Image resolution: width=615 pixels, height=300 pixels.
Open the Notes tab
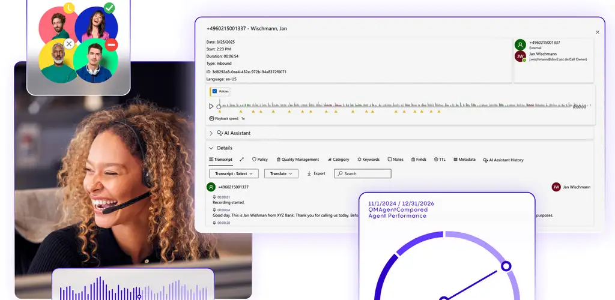(395, 160)
